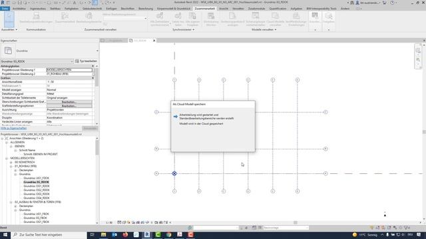Screen dimensions: 426x239
Task: Click the Ansichtsmaßstab 1:50 value
Action: click(x=69, y=82)
